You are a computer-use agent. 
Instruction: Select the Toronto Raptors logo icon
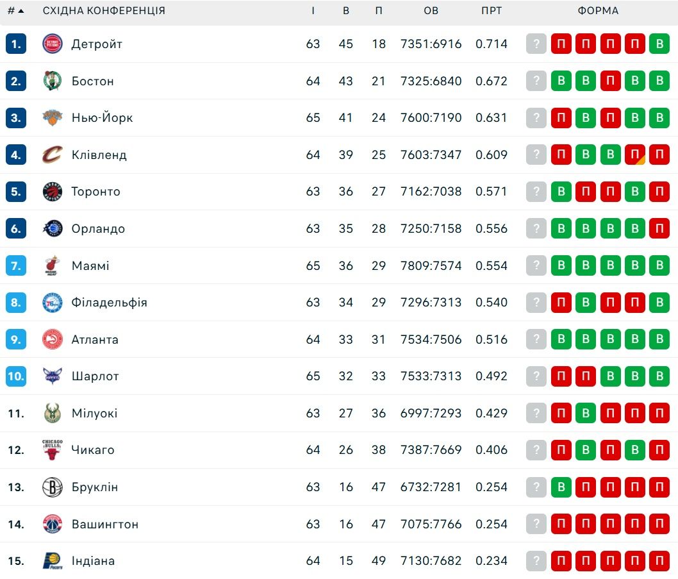tap(53, 192)
